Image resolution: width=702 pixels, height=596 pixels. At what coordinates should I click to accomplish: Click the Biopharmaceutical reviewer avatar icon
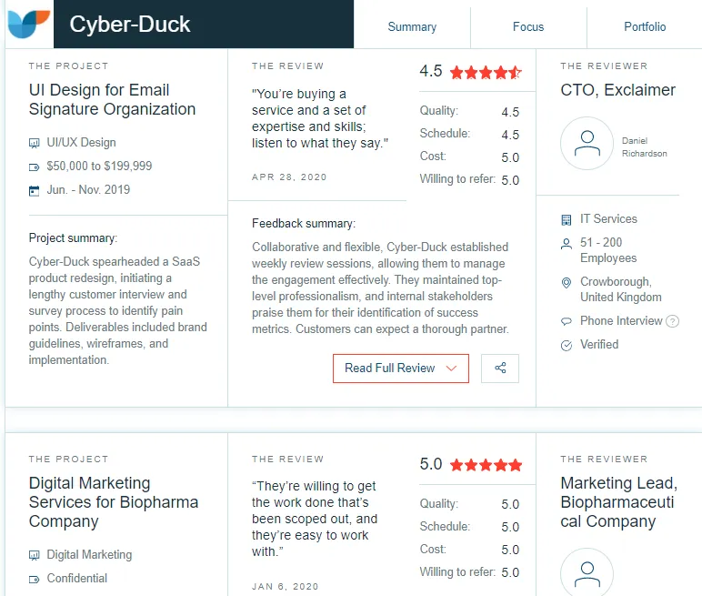(587, 573)
